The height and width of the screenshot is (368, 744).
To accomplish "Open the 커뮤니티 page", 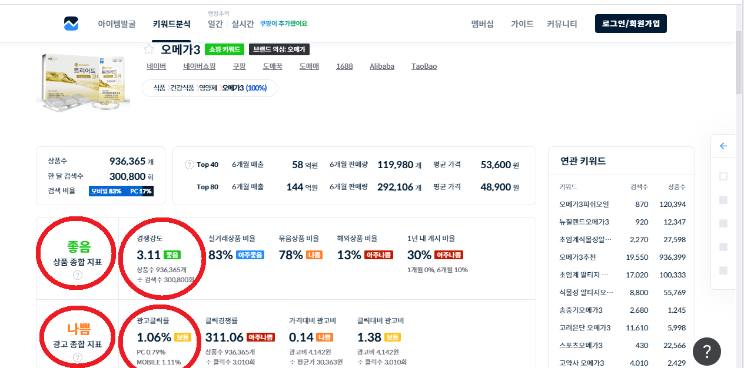I will click(562, 24).
